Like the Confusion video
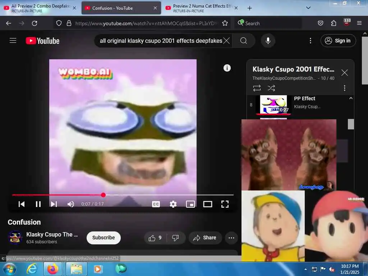Screen dimensions: 368x276 (155, 238)
